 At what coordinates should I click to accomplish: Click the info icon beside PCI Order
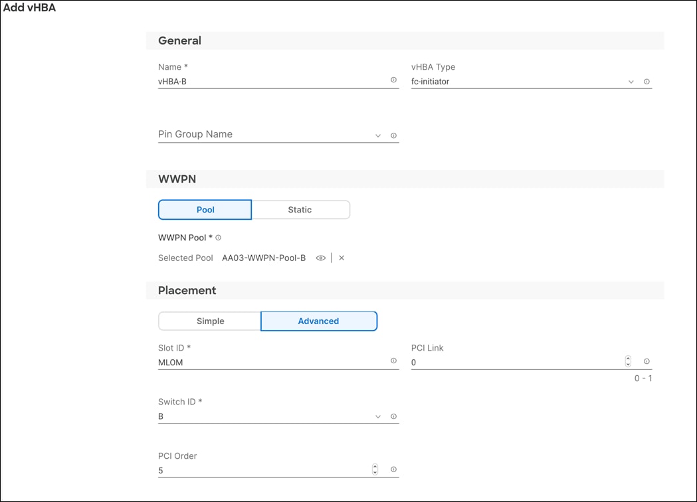coord(393,469)
